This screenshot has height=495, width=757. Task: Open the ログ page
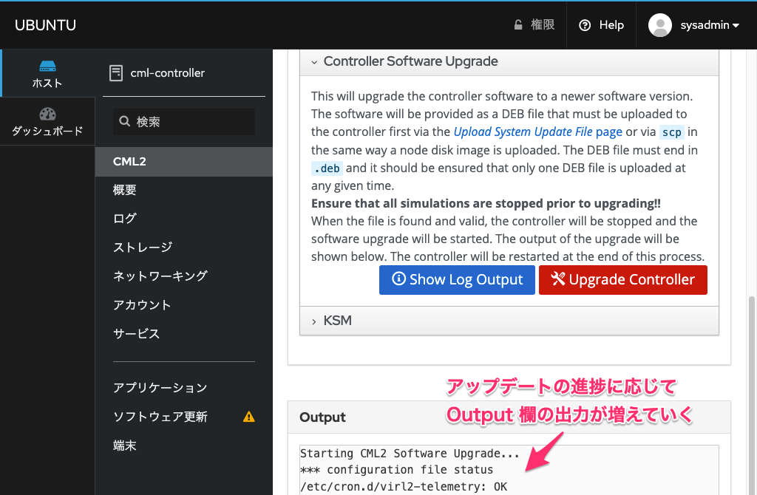coord(124,219)
